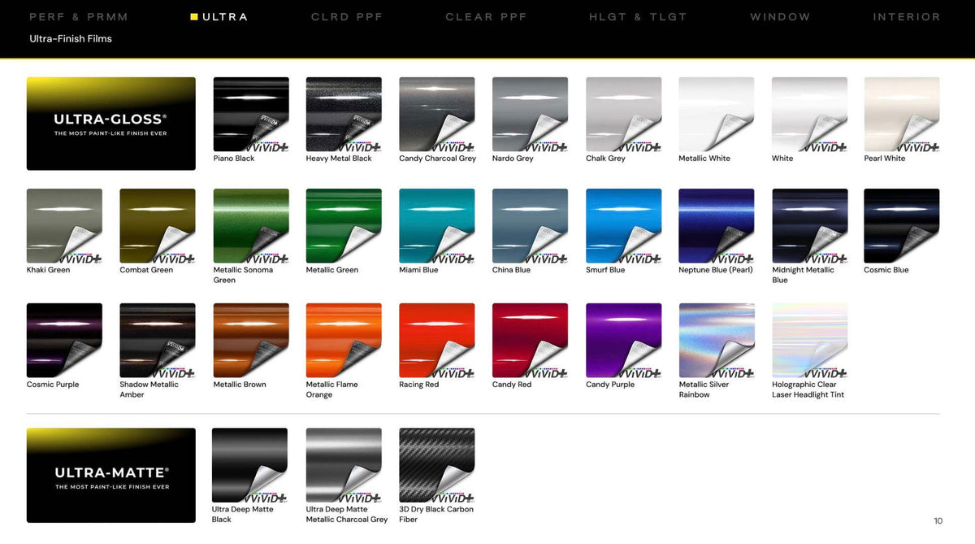
Task: Click the 'Smurf Blue' label text
Action: tap(605, 270)
